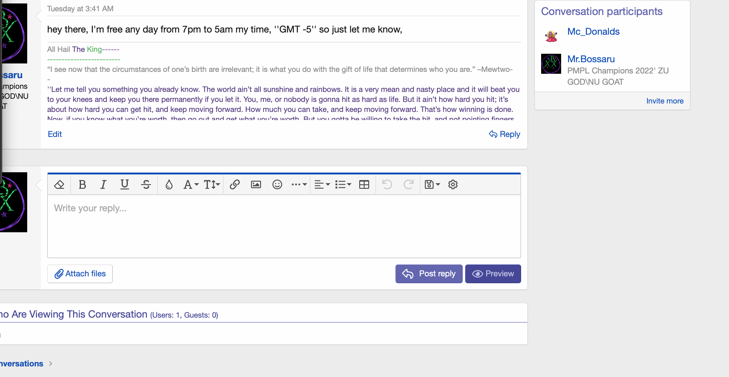Click the Mewtwo quote in the signature
The height and width of the screenshot is (377, 729).
point(280,69)
